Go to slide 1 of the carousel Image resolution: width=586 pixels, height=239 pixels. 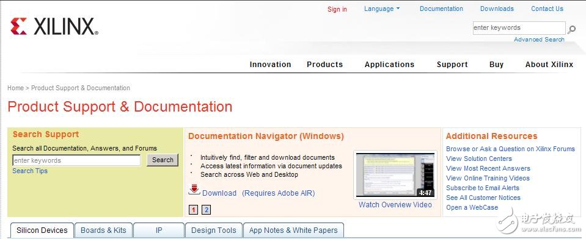coord(193,210)
